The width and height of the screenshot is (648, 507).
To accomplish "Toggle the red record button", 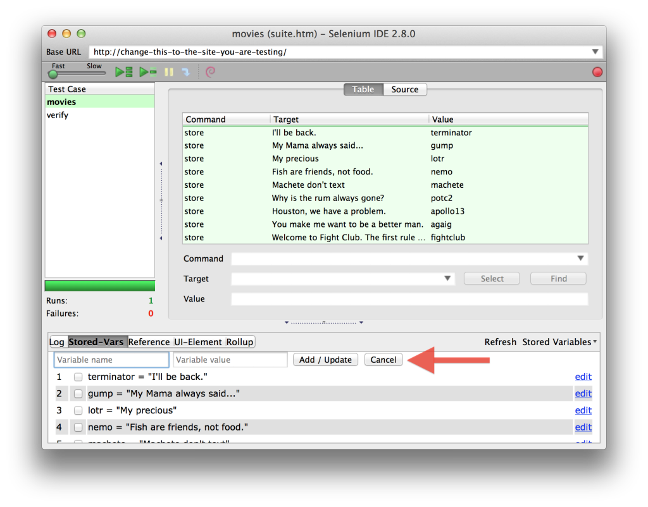I will (597, 72).
